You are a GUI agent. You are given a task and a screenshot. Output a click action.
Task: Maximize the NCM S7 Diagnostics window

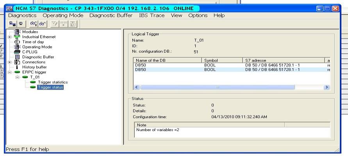click(328, 9)
